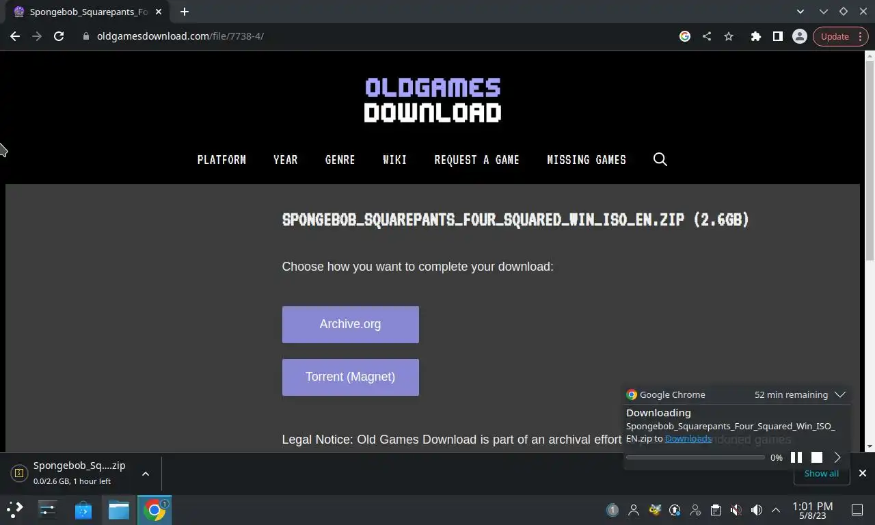Expand the Chrome notification chevron
Image resolution: width=875 pixels, height=525 pixels.
coord(840,394)
